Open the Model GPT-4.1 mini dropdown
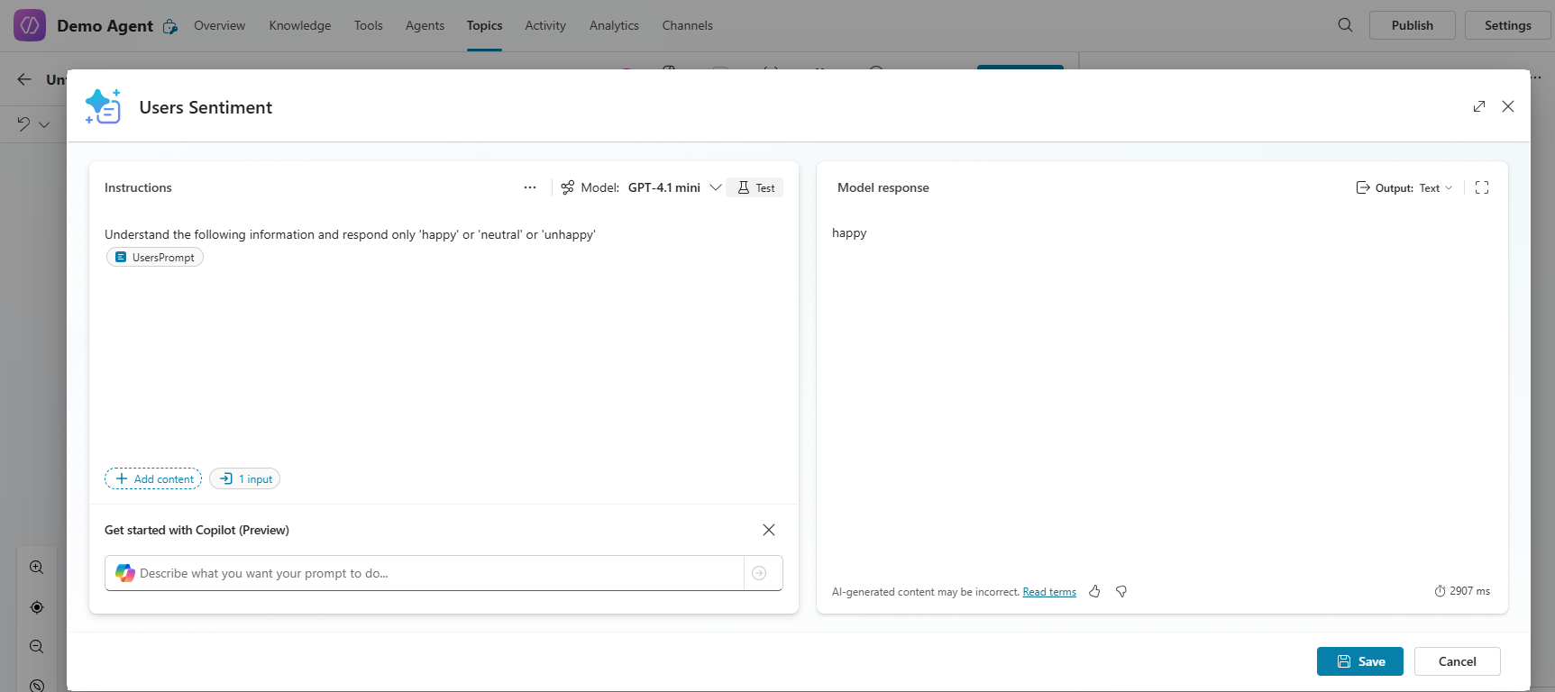 pos(715,187)
